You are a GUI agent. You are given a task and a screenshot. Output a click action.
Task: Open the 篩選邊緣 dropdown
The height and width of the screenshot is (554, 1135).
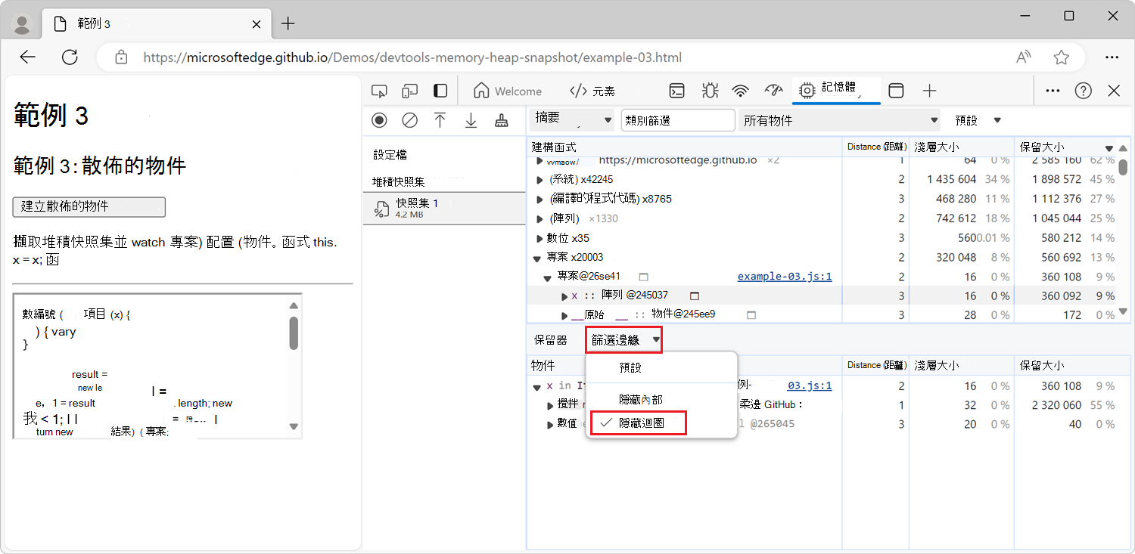coord(624,340)
